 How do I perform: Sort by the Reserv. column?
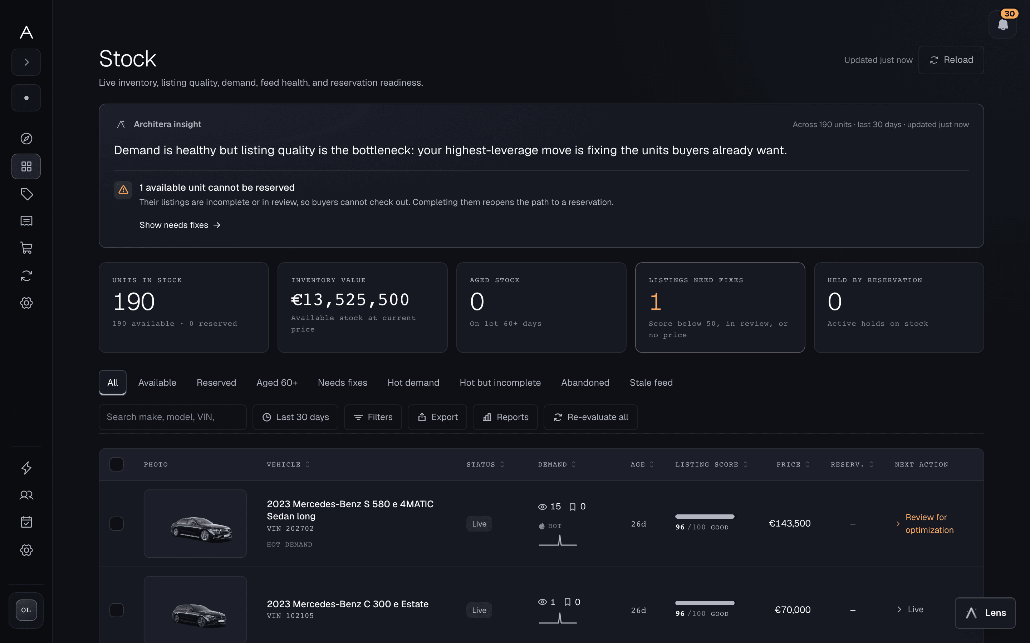pyautogui.click(x=853, y=464)
